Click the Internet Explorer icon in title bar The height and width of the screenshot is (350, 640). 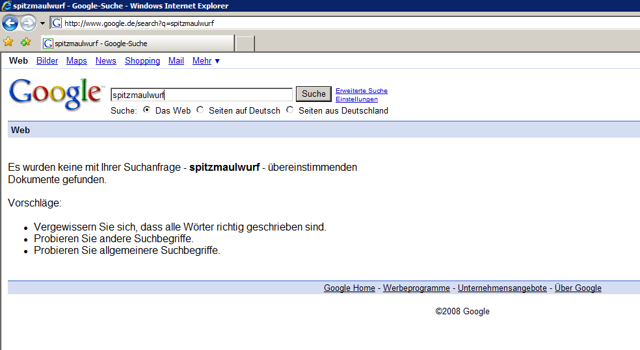(6, 6)
